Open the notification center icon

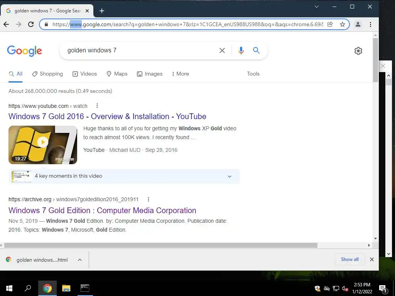[x=383, y=289]
